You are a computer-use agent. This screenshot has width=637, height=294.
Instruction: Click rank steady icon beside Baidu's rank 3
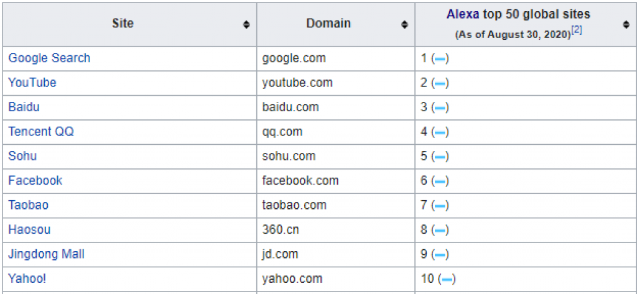point(440,108)
